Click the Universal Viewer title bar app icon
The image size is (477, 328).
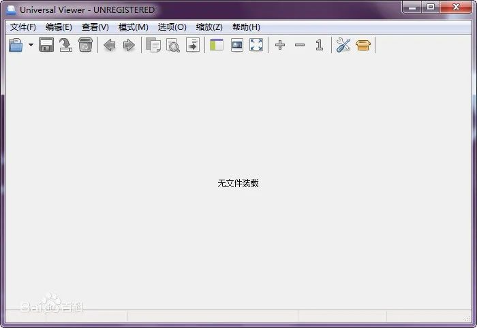(11, 10)
